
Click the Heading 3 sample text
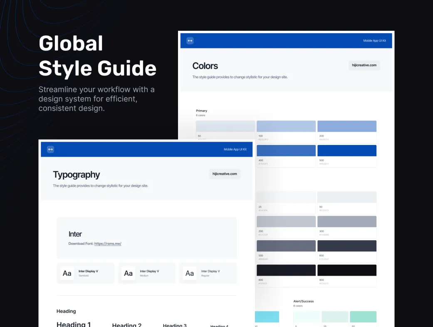[x=175, y=325]
